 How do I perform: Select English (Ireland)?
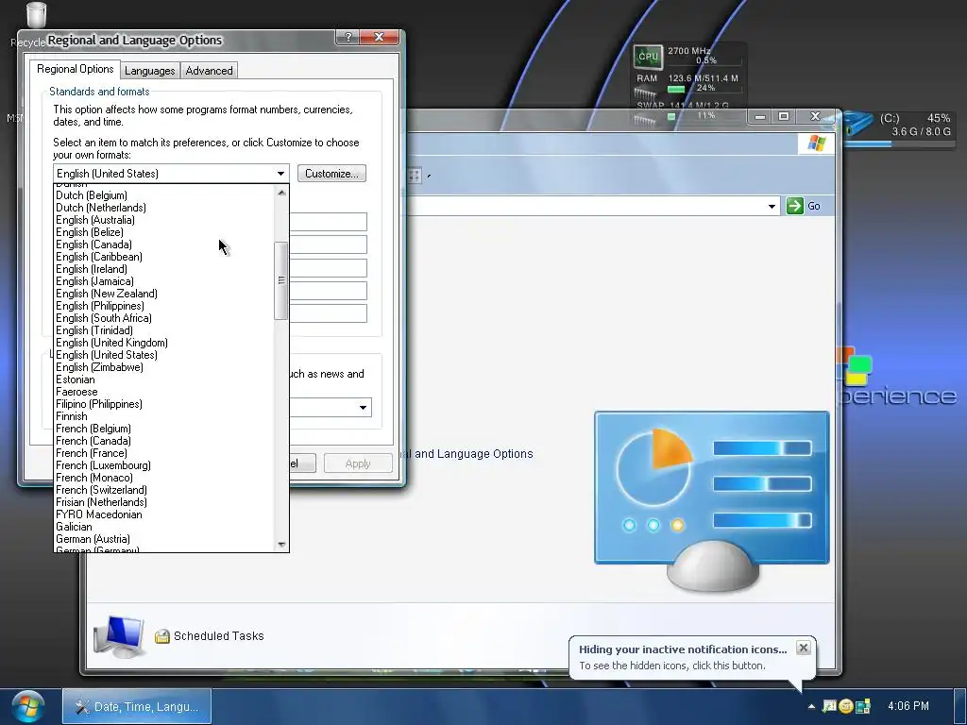[164, 269]
